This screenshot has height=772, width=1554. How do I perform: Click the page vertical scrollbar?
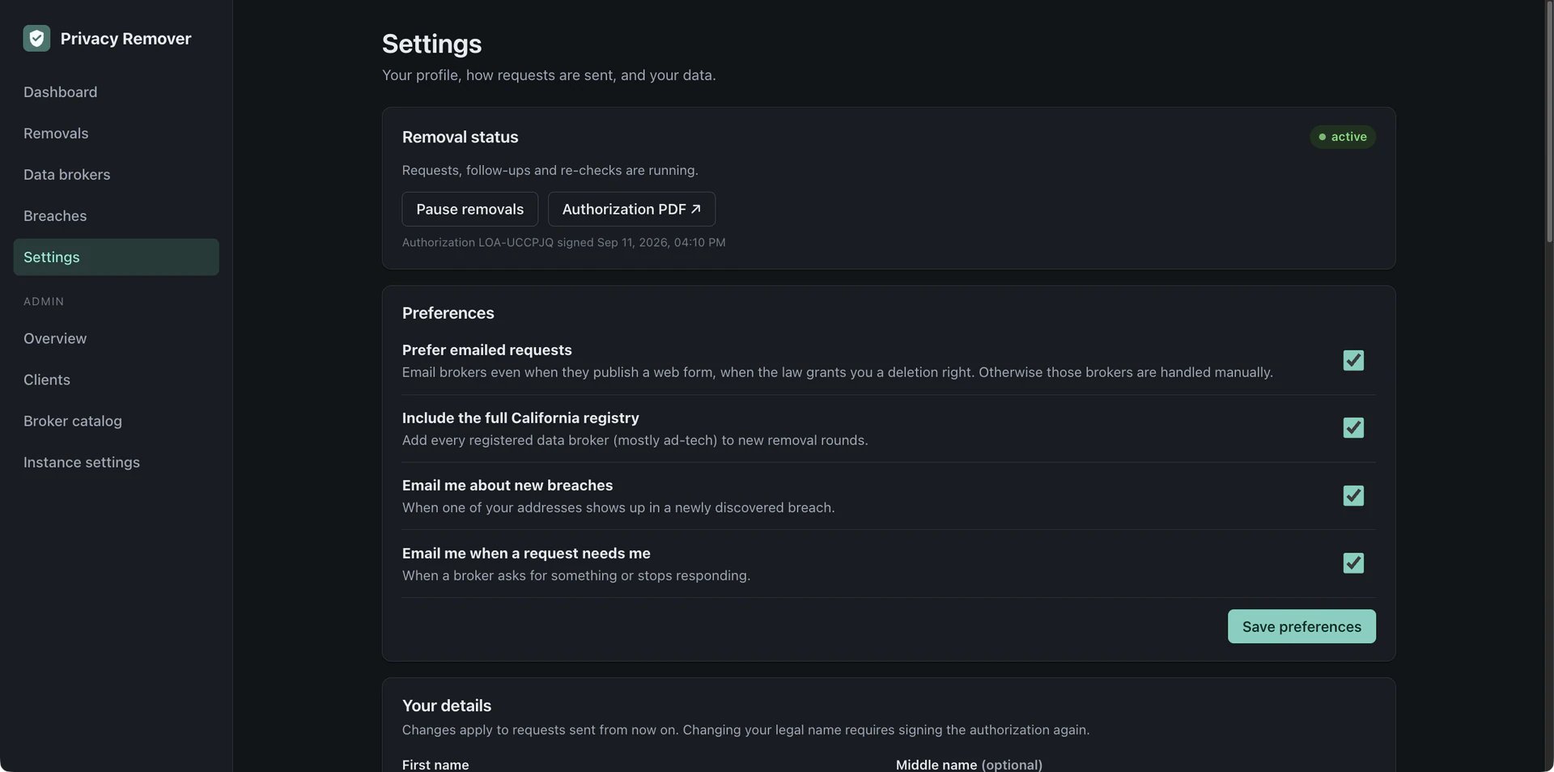1549,121
